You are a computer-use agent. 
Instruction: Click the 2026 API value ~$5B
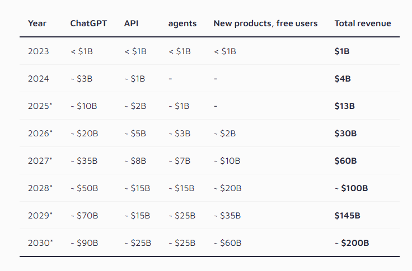tap(135, 134)
